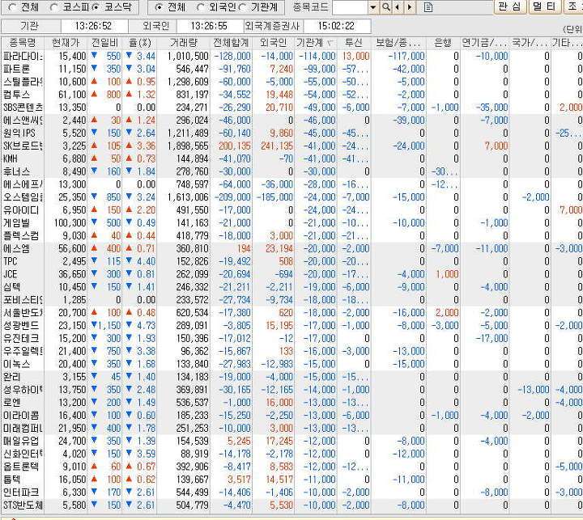This screenshot has height=520, width=583.
Task: Select the 인터파크 stock name
Action: (x=21, y=493)
